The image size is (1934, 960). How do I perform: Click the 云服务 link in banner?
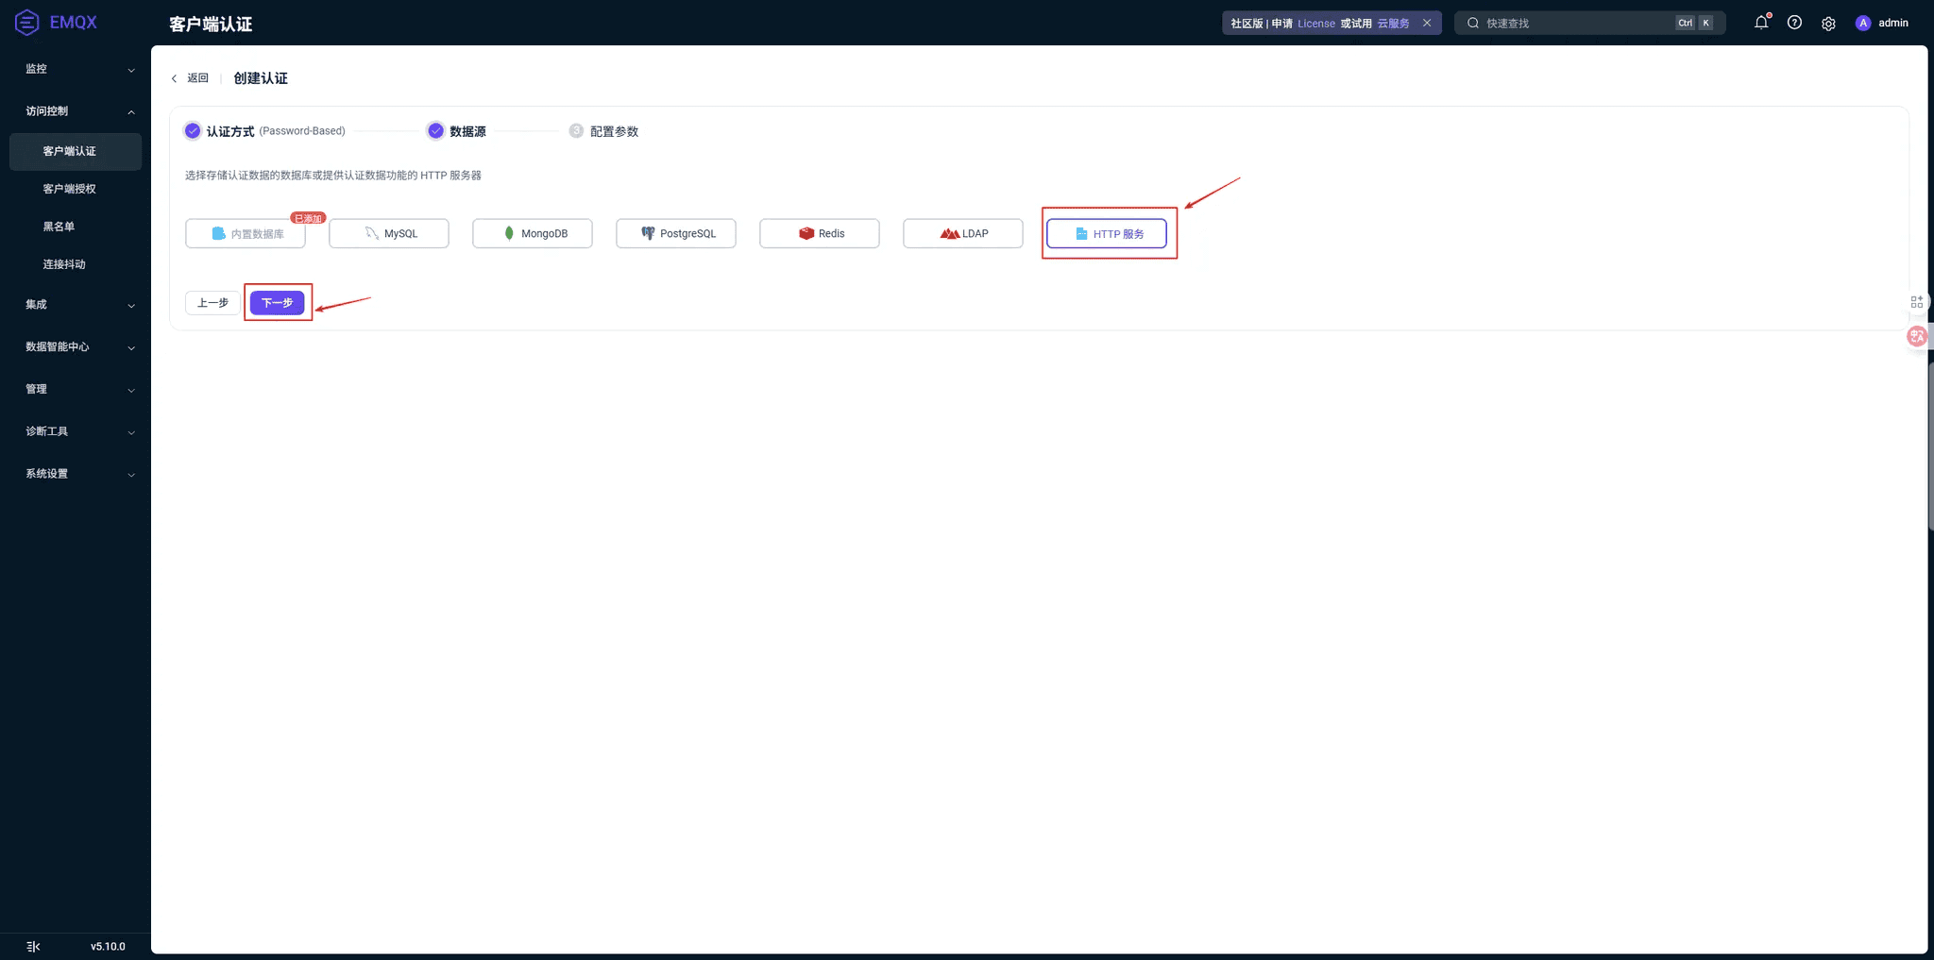tap(1393, 24)
